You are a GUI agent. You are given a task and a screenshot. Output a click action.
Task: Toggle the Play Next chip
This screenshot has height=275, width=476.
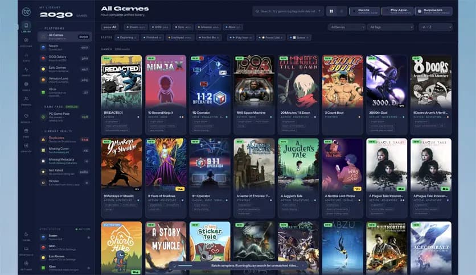pyautogui.click(x=240, y=37)
